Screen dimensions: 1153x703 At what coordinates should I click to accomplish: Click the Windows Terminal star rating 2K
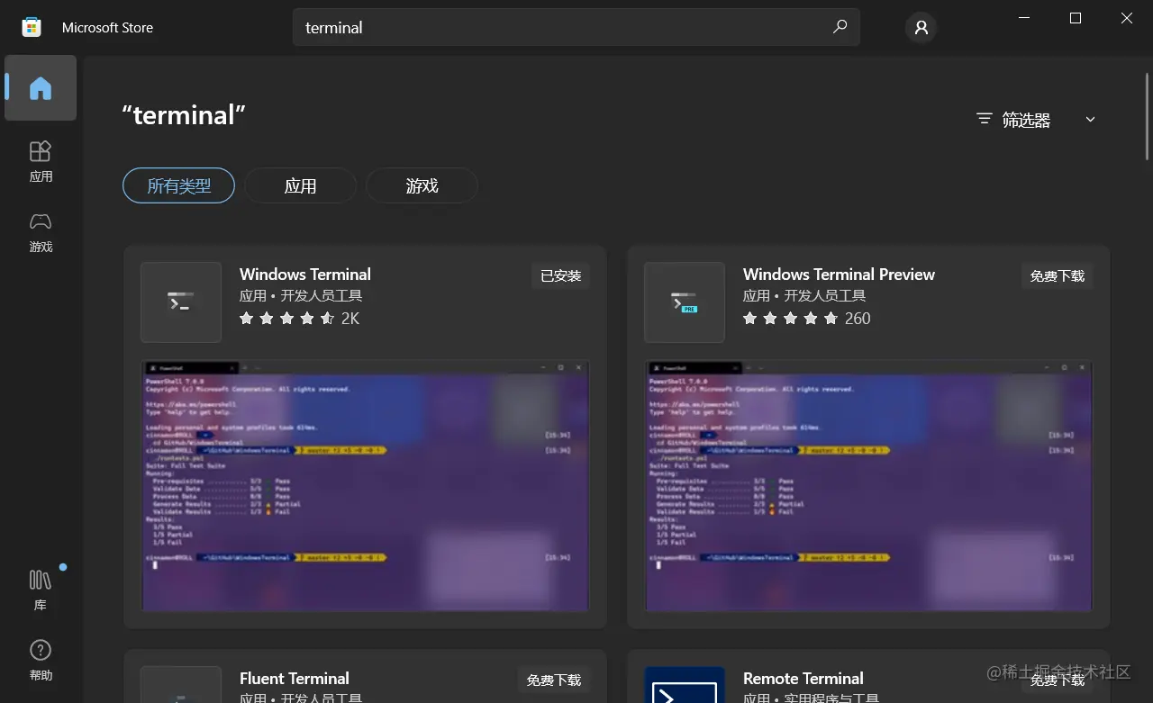300,318
